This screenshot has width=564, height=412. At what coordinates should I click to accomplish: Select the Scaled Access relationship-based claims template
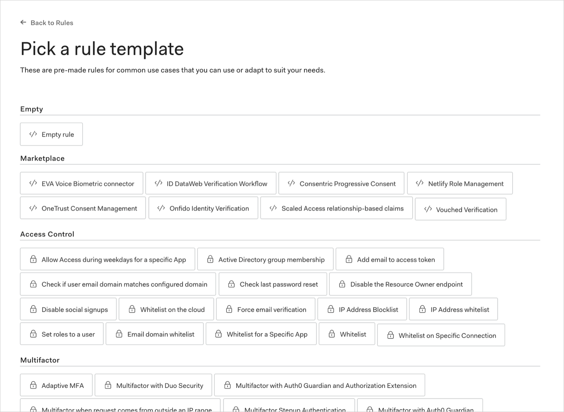point(336,208)
